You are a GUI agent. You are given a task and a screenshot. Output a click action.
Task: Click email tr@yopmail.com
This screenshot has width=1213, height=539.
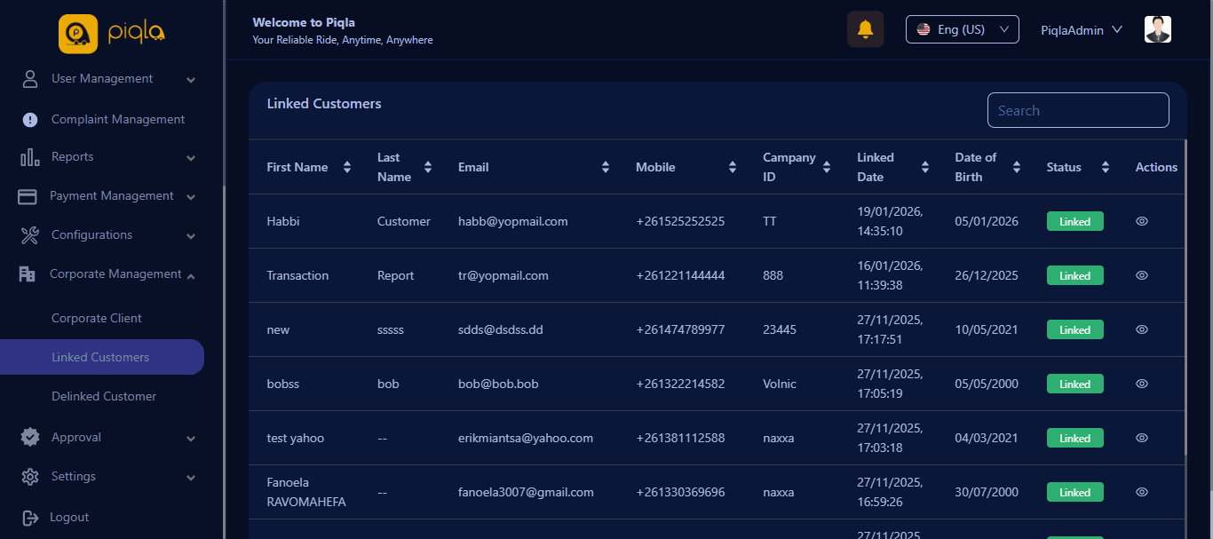click(x=503, y=275)
